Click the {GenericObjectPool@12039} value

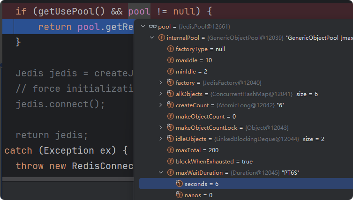pos(245,38)
